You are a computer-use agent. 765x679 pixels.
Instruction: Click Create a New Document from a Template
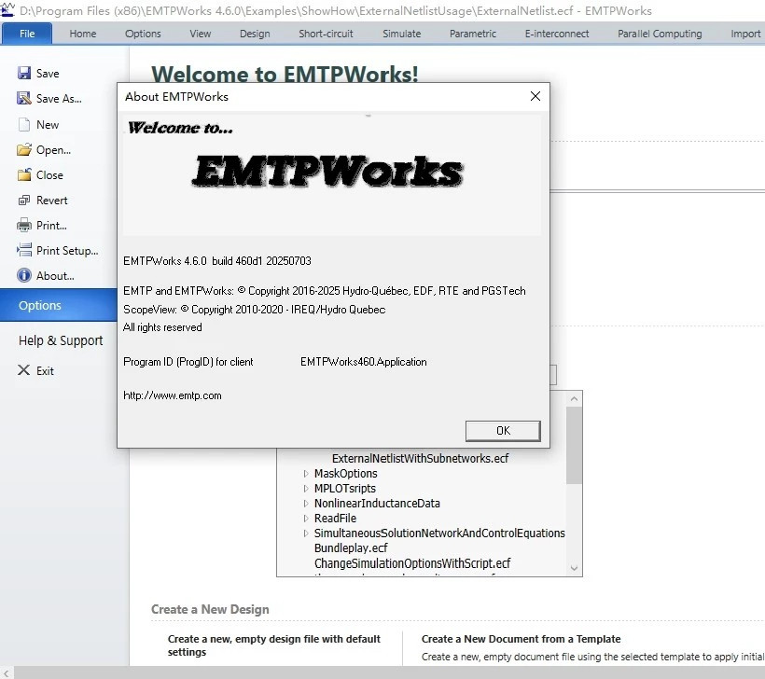tap(522, 639)
